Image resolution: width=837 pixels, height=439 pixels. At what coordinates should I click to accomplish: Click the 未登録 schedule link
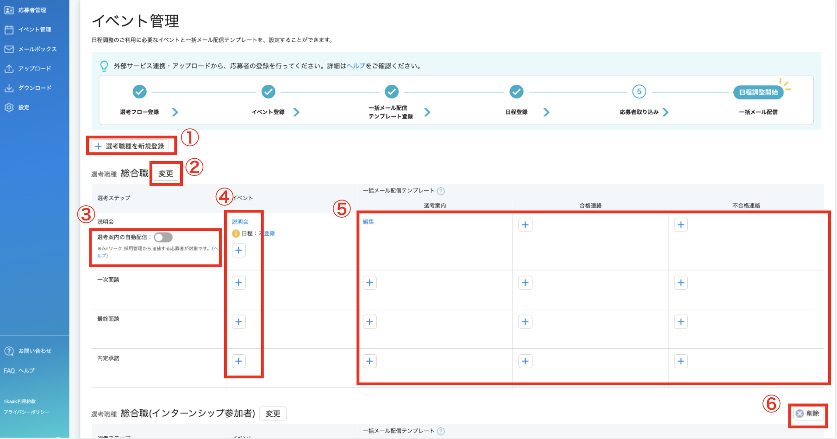(267, 233)
